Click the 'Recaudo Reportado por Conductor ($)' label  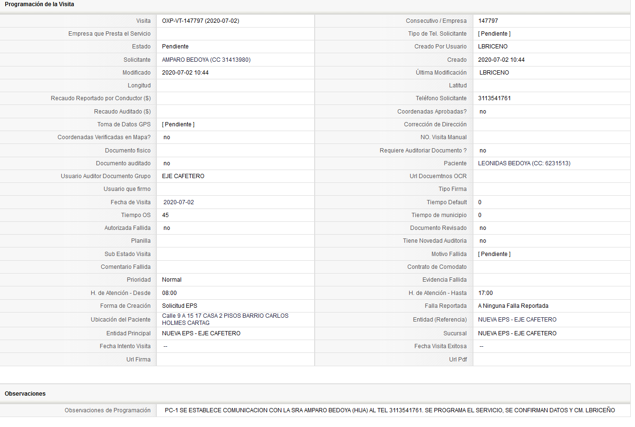point(101,98)
